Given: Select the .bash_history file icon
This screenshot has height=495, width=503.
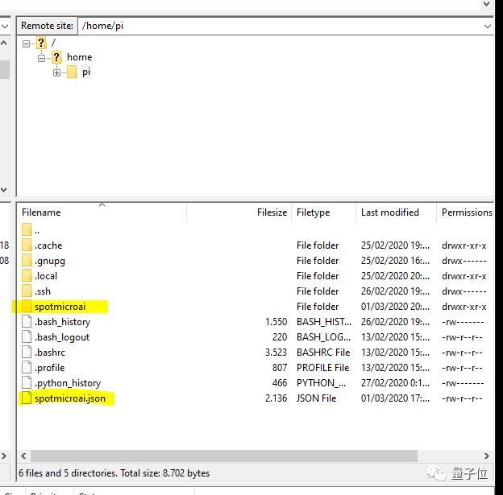Looking at the screenshot, I should (27, 322).
